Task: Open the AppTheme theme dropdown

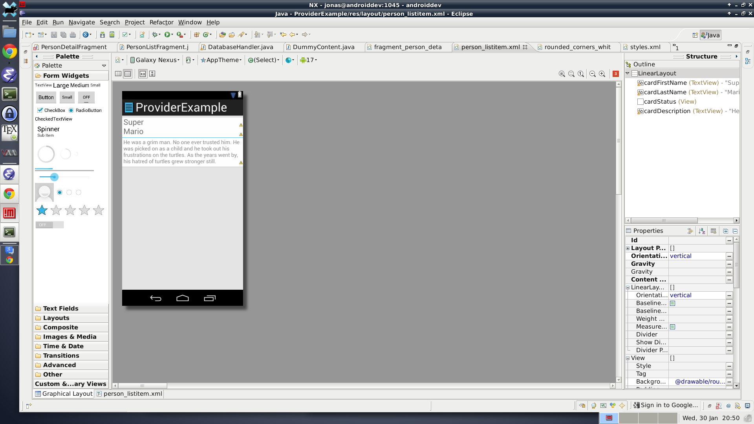Action: 221,60
